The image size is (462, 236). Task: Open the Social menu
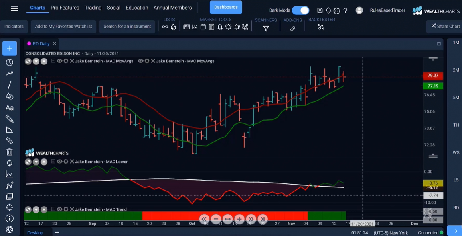point(113,8)
